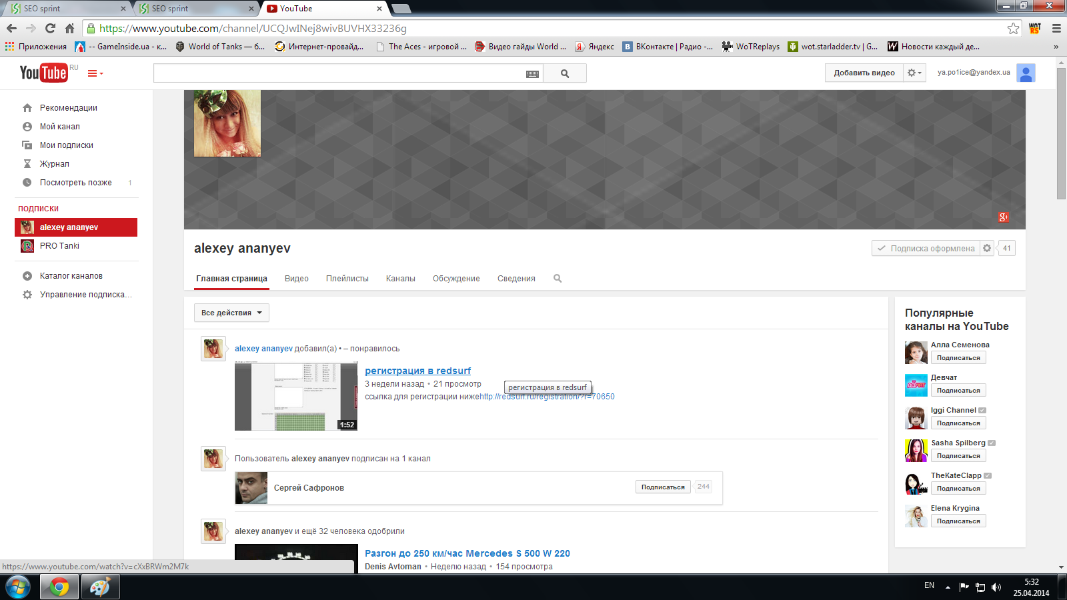Click the Chrome taskbar icon
The image size is (1067, 600).
(59, 587)
